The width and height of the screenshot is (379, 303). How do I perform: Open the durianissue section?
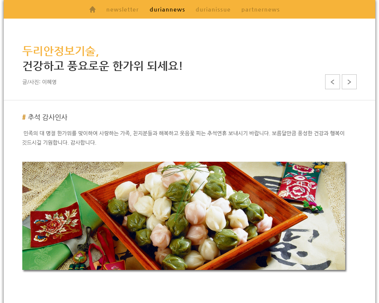[x=213, y=10]
